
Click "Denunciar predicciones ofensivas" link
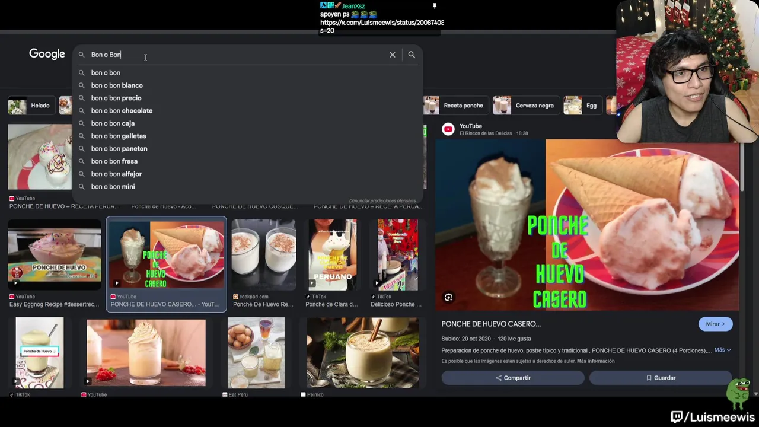382,201
